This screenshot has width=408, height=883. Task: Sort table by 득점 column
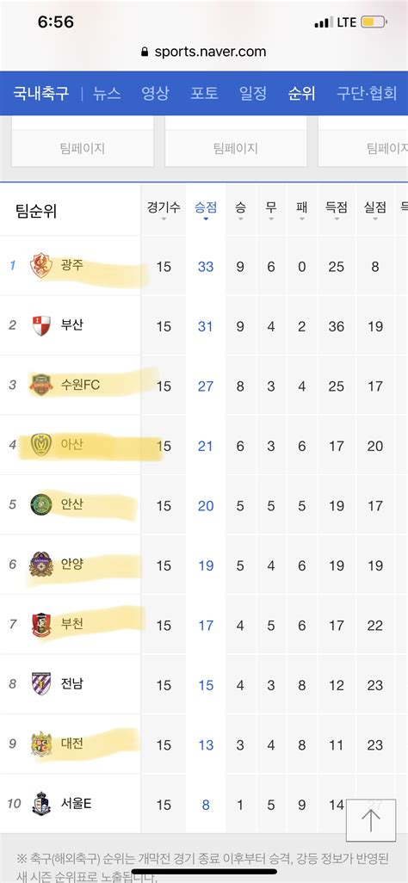pyautogui.click(x=337, y=210)
